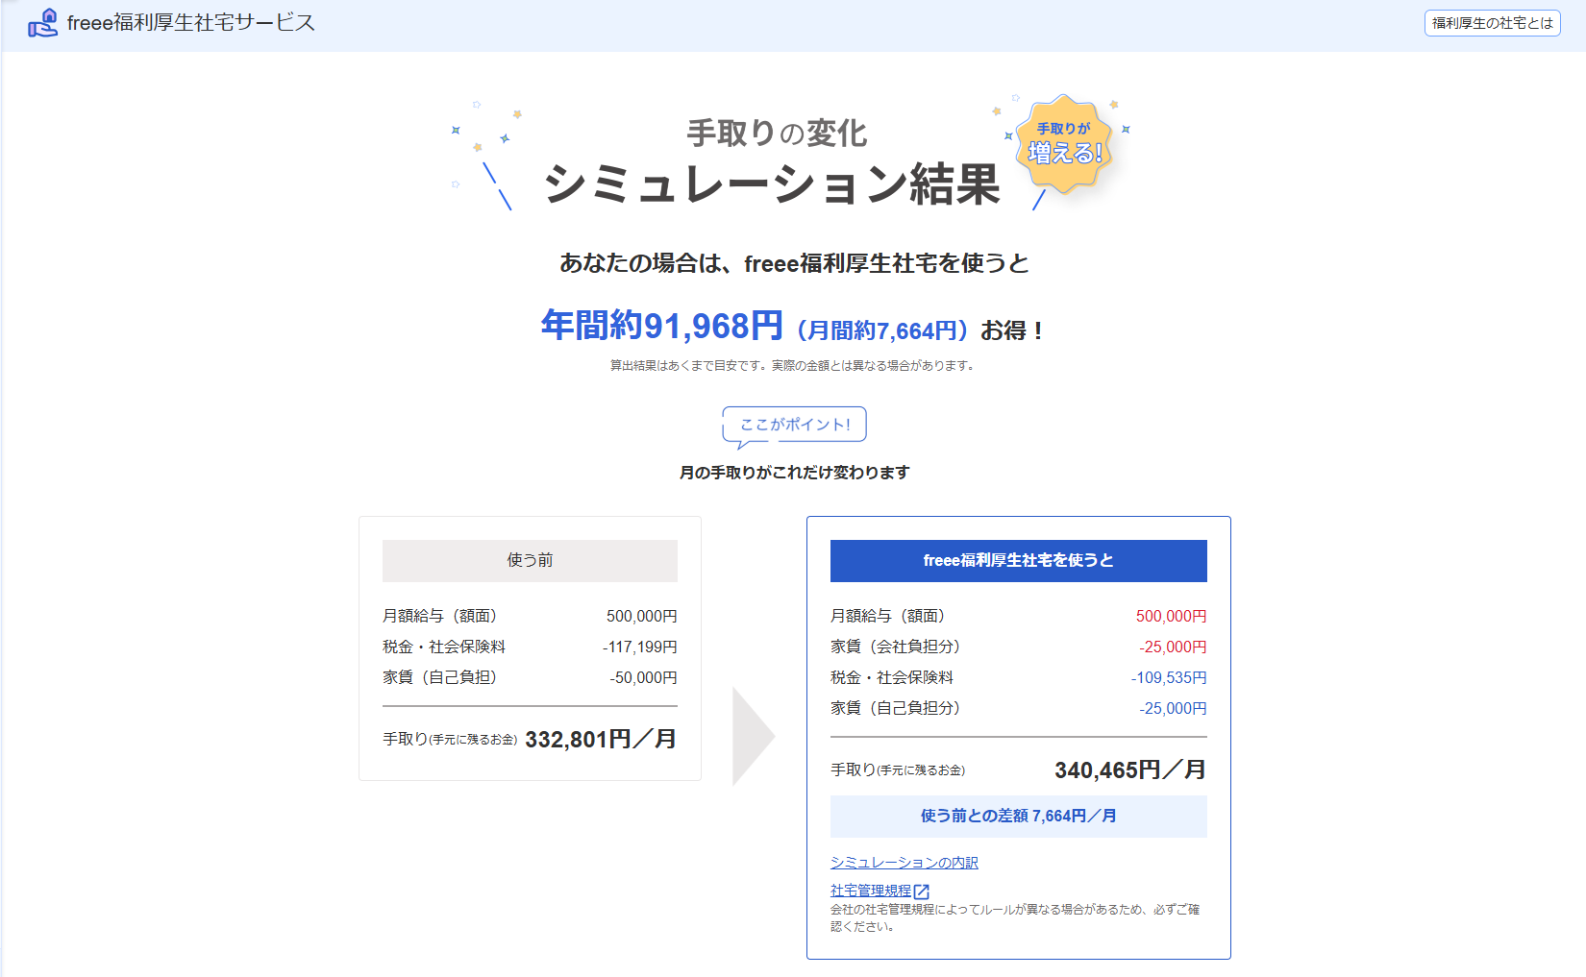The image size is (1586, 977).
Task: Click freee福利厚生社宅サービス header title
Action: [x=191, y=23]
